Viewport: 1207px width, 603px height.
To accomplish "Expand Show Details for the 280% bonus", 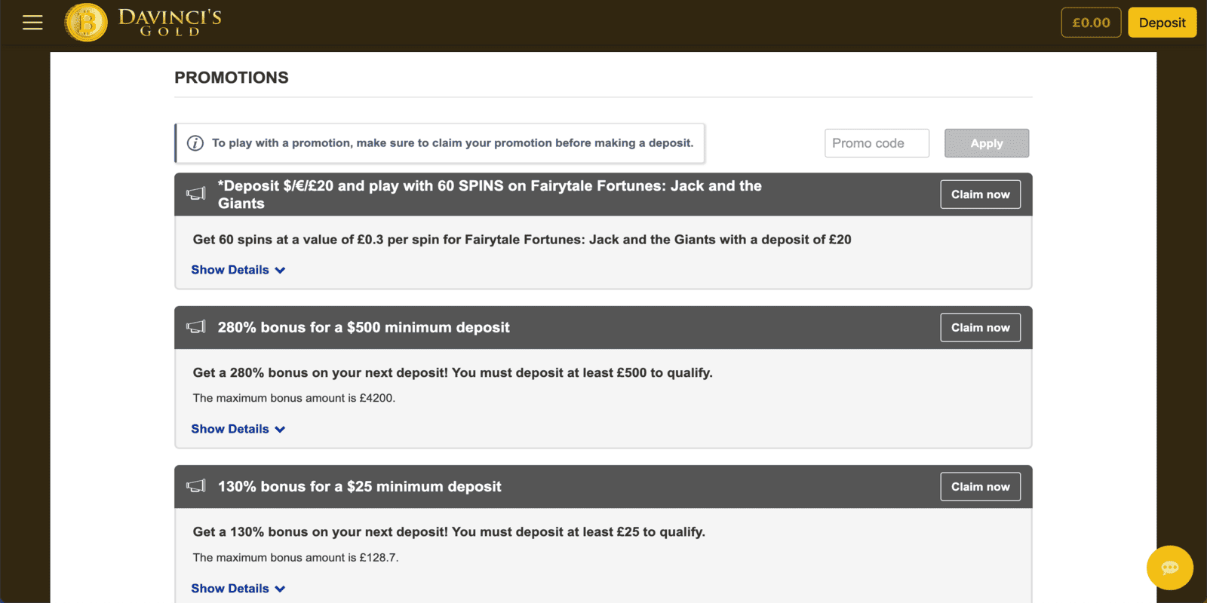I will click(238, 429).
